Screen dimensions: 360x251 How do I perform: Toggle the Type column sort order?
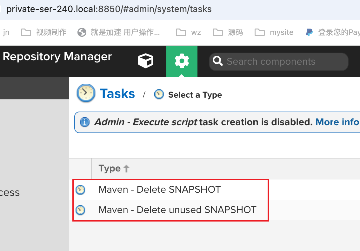(x=114, y=168)
